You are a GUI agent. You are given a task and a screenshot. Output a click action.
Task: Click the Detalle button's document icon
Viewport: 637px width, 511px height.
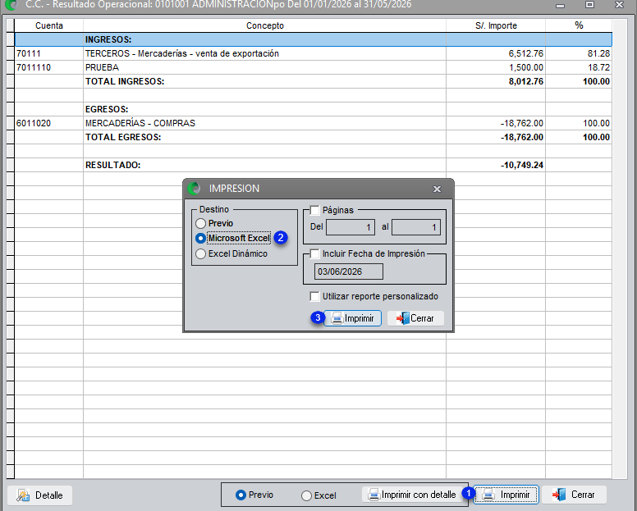coord(23,495)
